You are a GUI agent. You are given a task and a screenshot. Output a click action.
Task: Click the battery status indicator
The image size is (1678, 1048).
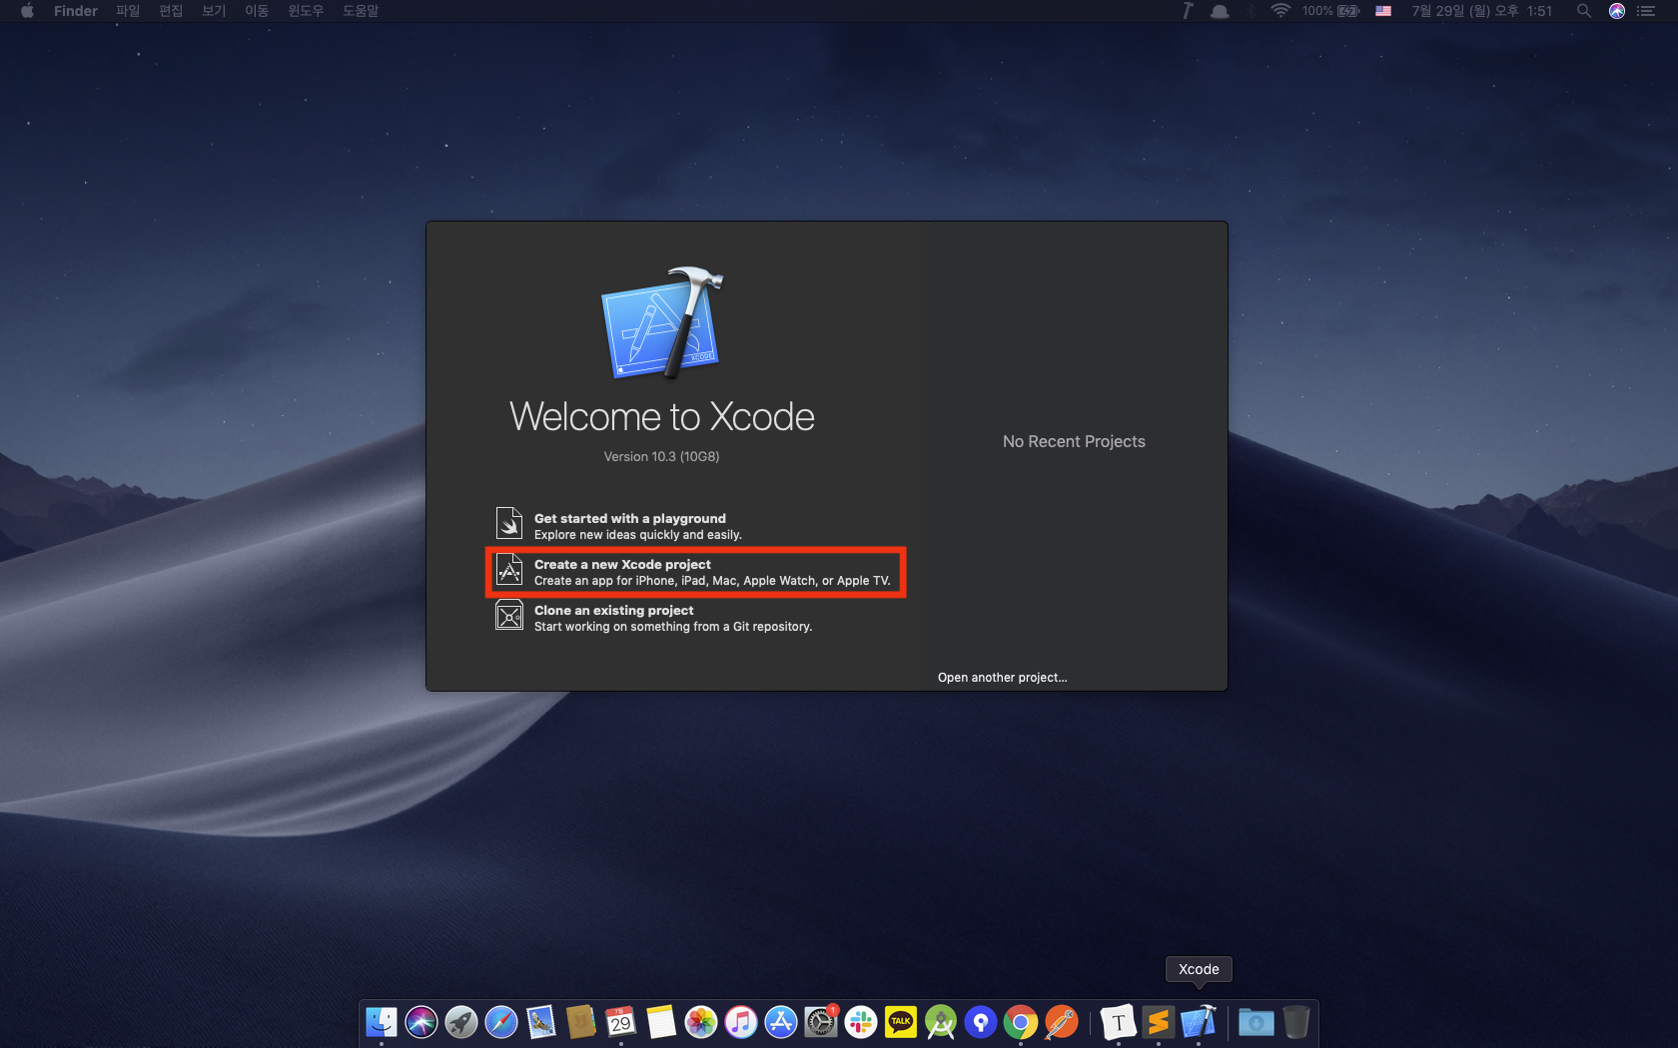[1331, 11]
